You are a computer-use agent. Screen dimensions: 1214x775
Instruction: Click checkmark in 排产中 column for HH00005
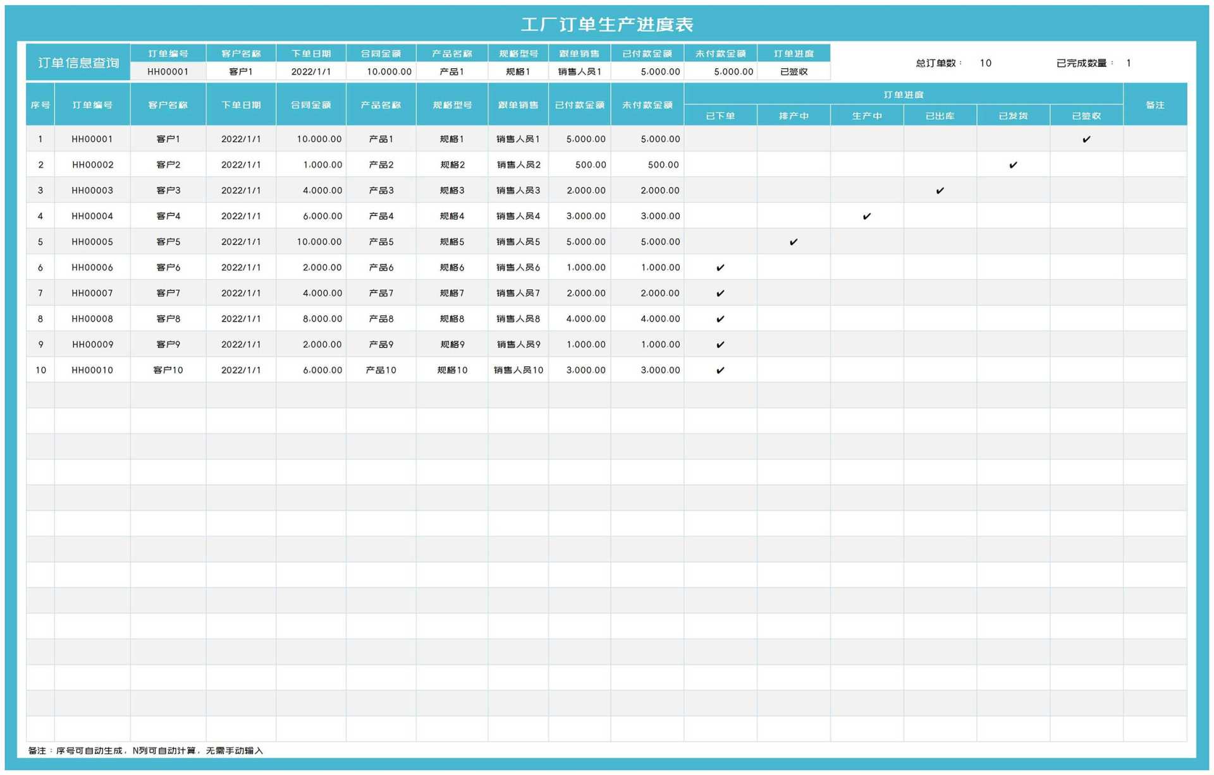coord(793,242)
